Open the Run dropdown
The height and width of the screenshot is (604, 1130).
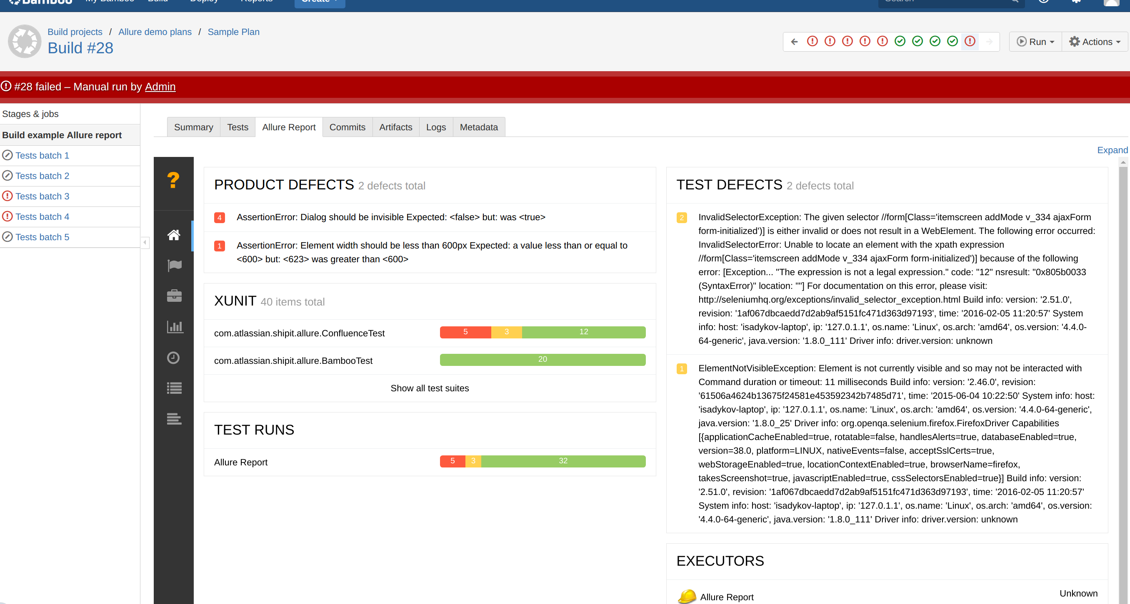[x=1035, y=42]
